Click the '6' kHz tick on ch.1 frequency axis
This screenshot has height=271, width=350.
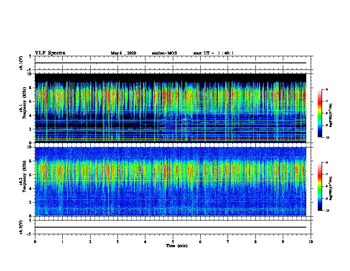[x=30, y=101]
